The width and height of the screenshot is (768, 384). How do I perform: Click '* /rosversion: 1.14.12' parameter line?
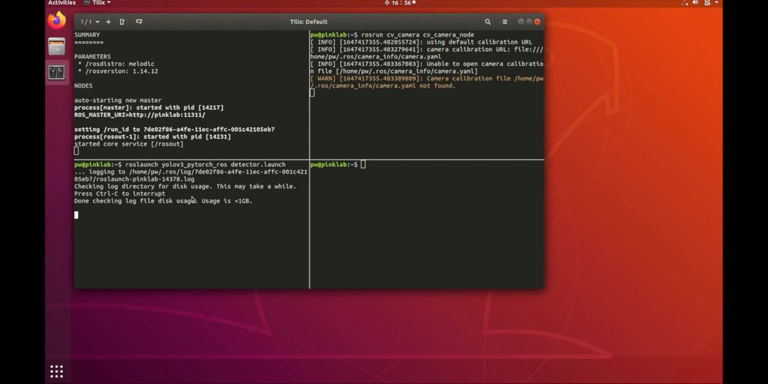(118, 71)
